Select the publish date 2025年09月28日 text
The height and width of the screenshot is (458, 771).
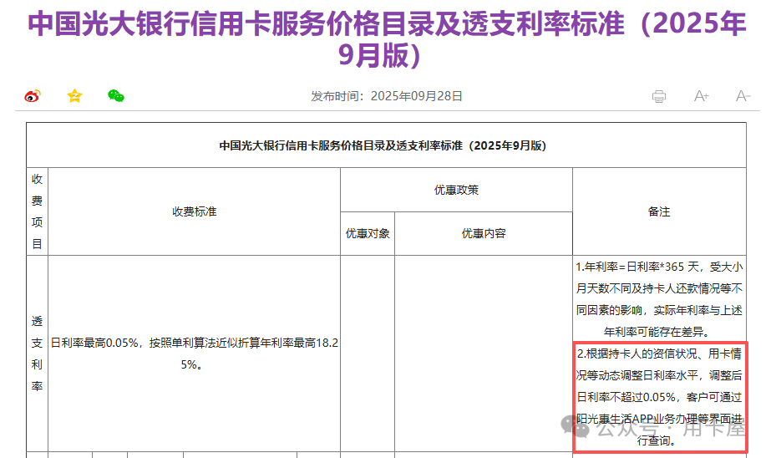pyautogui.click(x=417, y=96)
